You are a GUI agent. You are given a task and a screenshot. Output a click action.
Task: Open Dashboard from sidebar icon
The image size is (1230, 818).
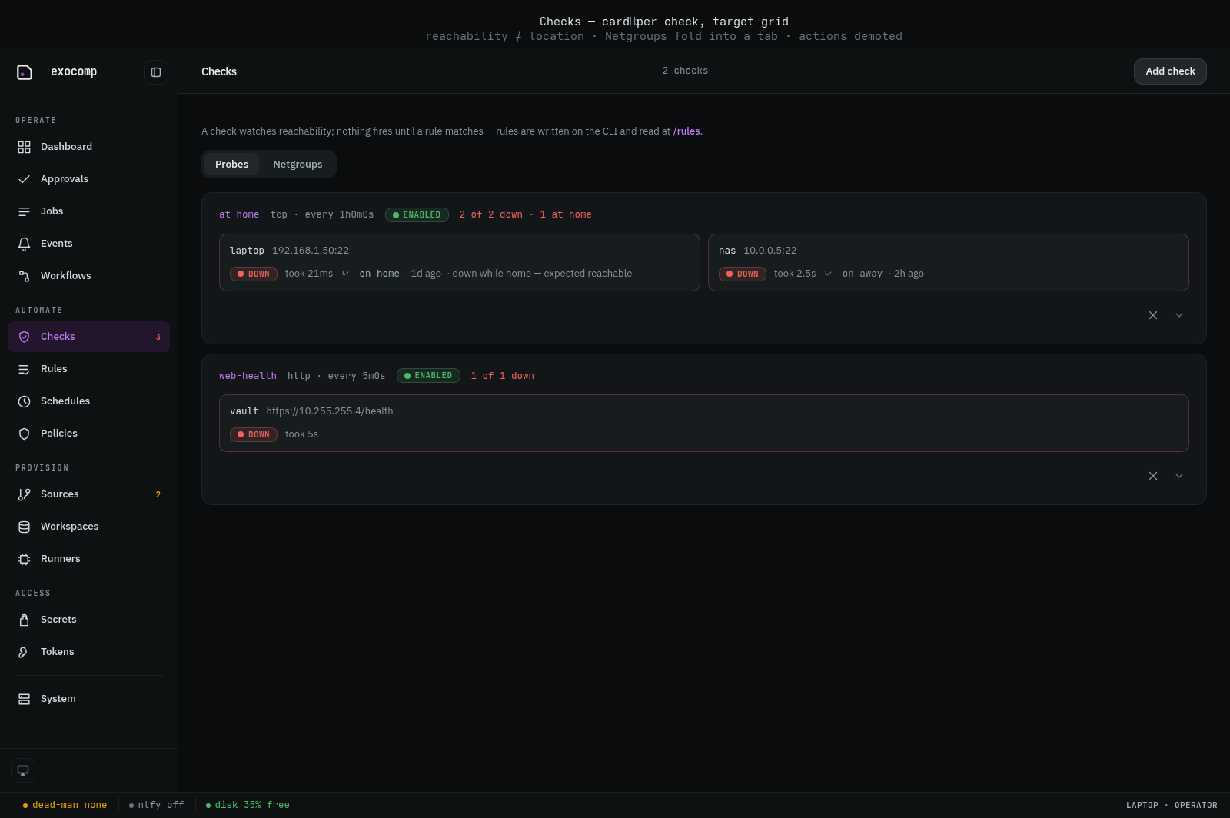24,147
